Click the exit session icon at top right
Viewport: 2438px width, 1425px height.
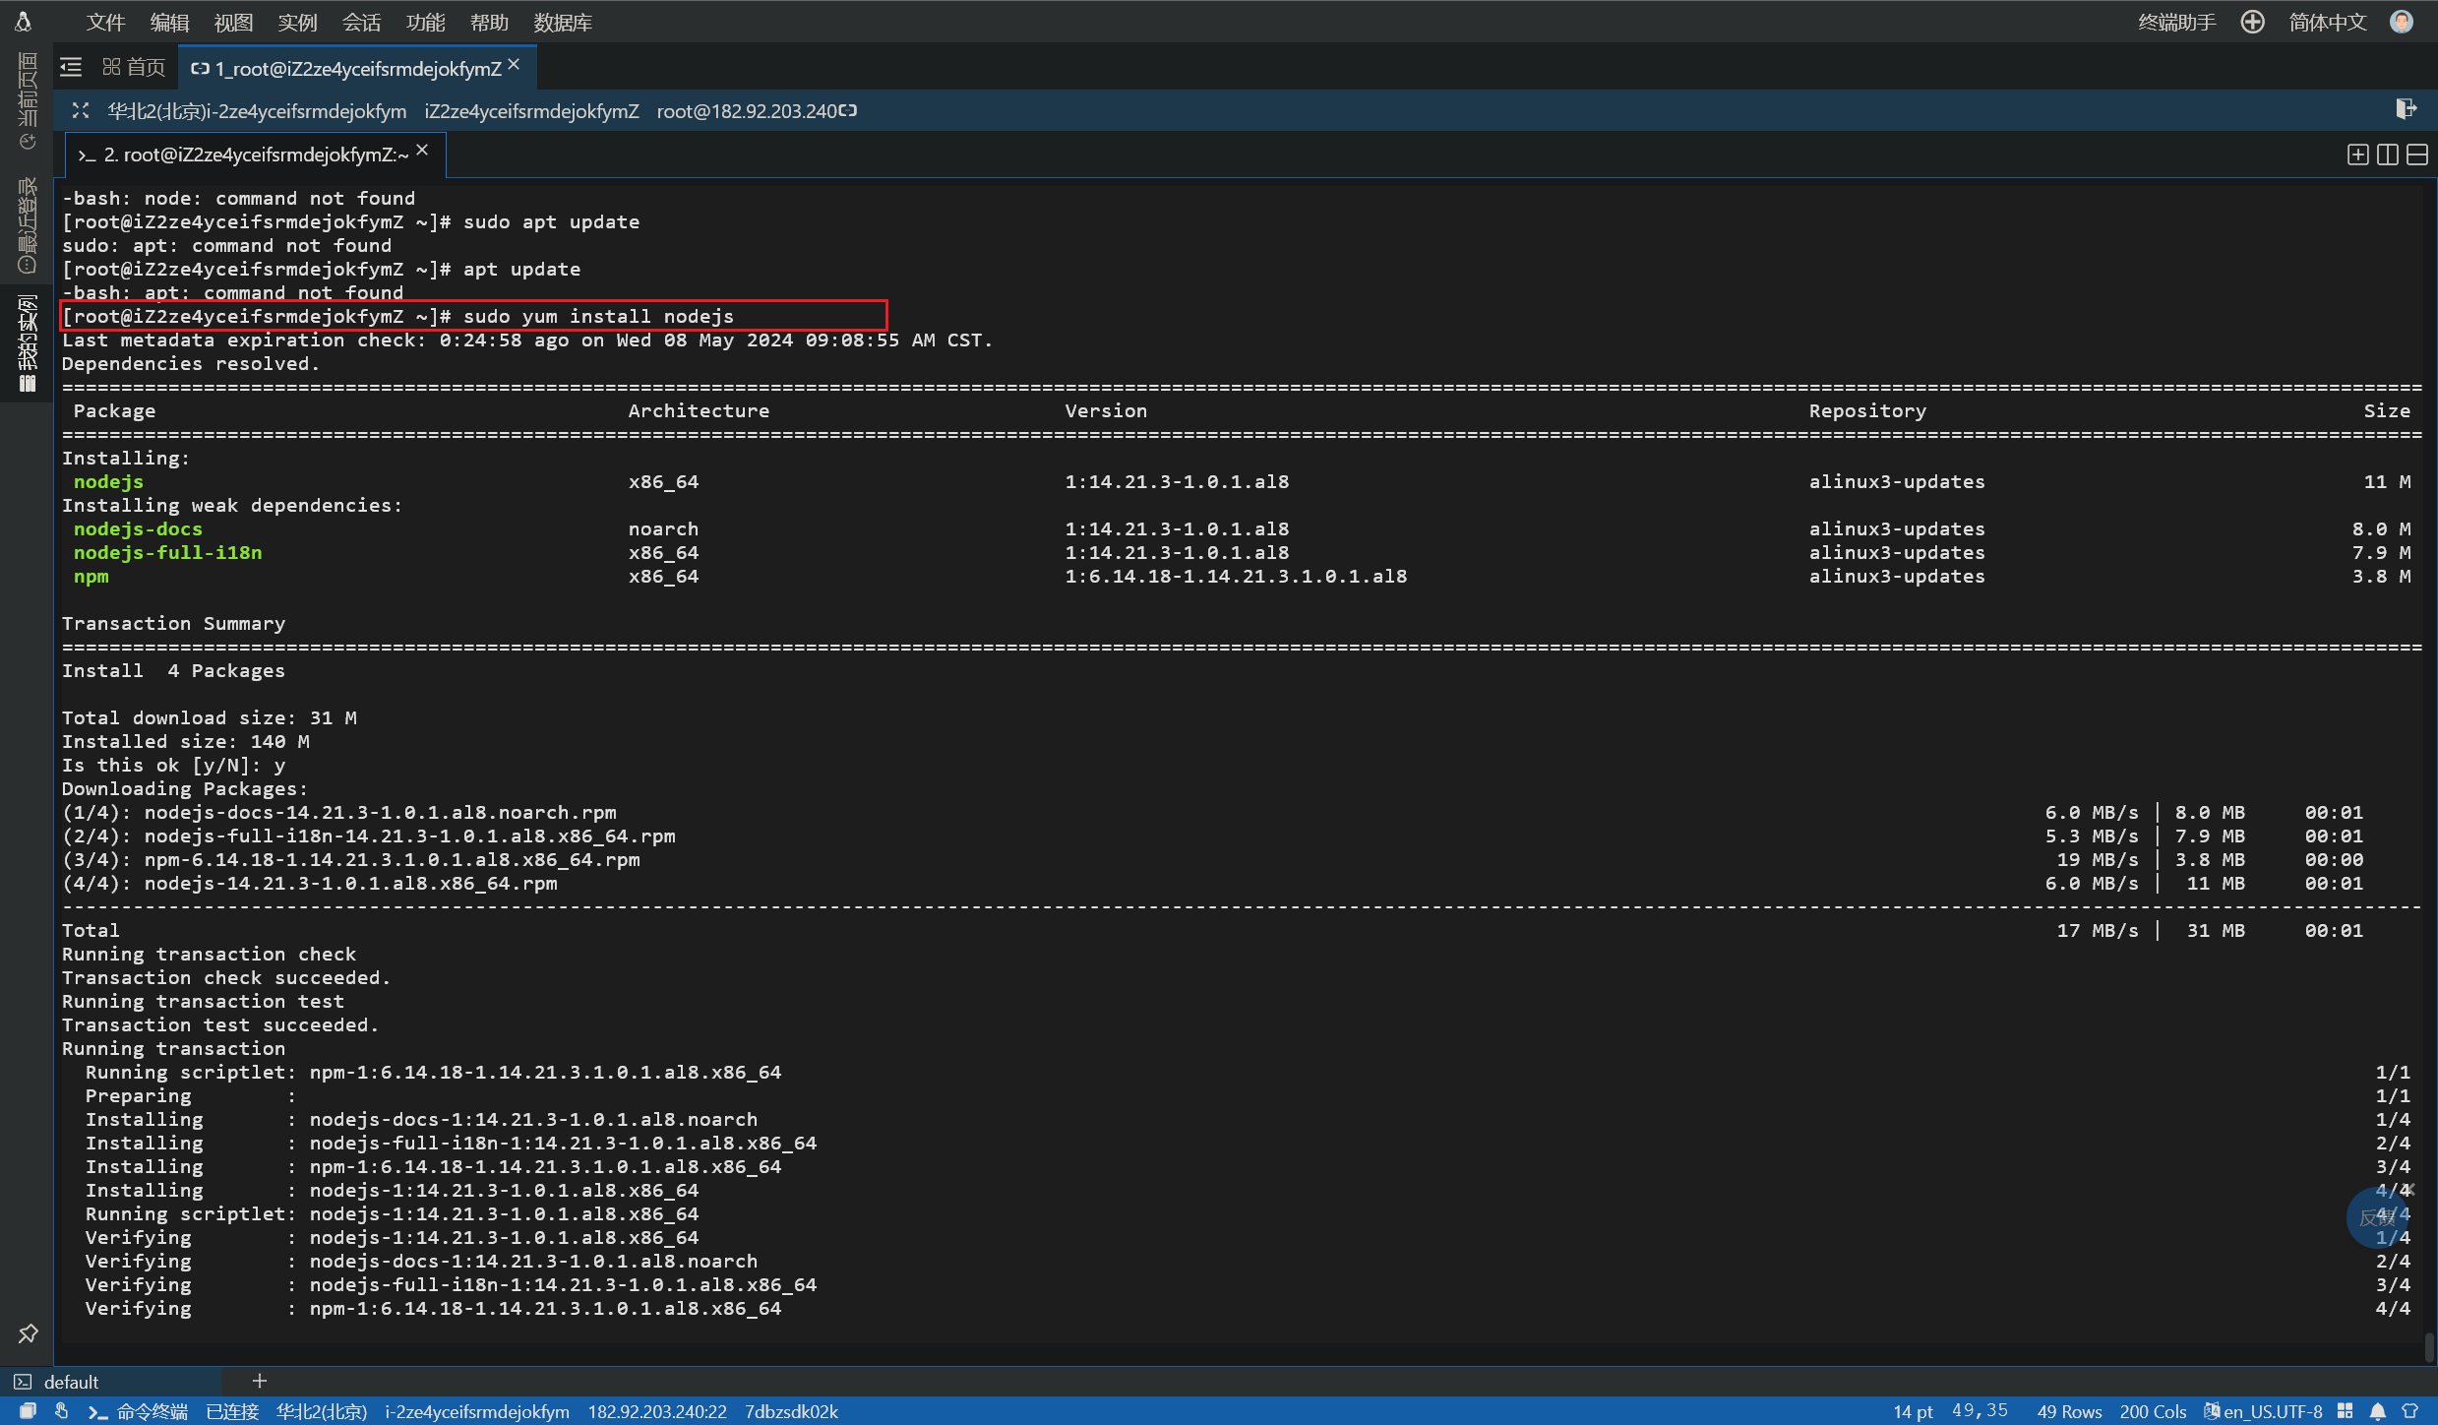click(2406, 108)
